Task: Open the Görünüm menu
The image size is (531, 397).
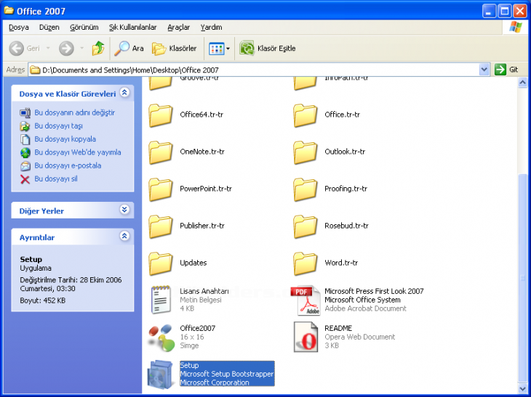Action: 84,27
